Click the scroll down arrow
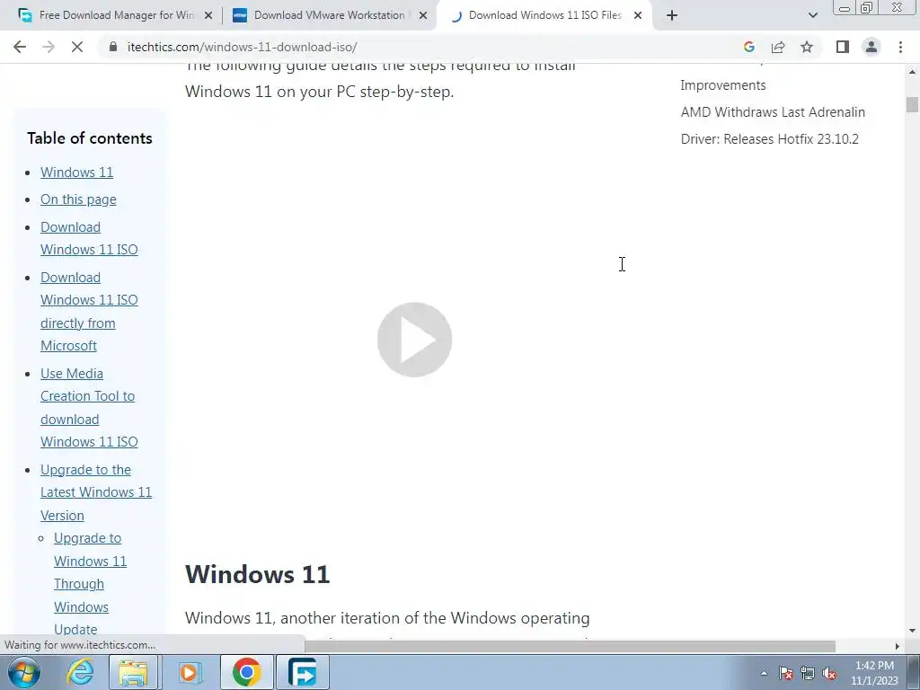Screen dimensions: 920x690 (913, 631)
